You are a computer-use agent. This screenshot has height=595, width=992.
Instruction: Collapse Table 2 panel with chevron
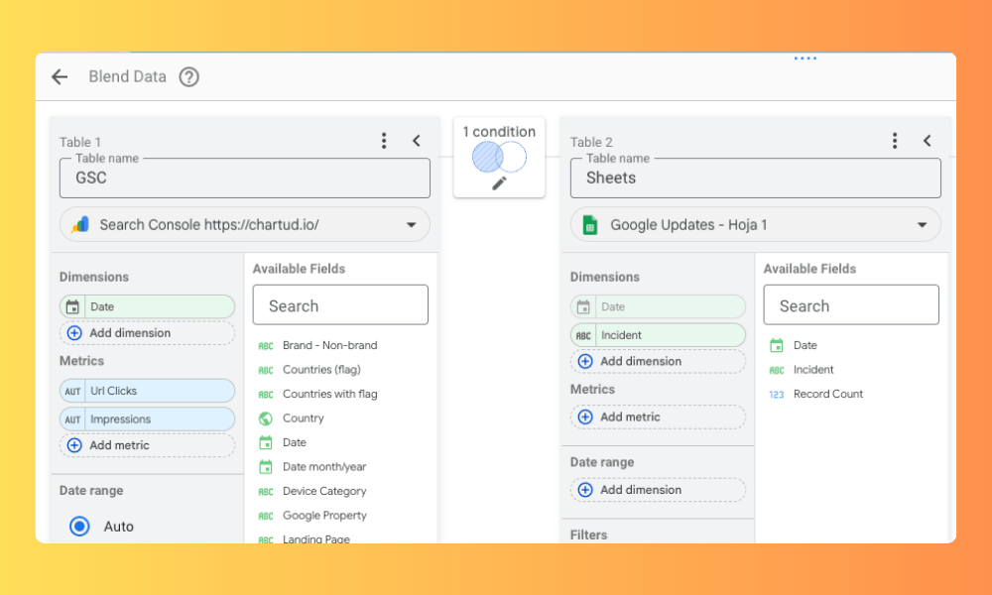pyautogui.click(x=928, y=141)
